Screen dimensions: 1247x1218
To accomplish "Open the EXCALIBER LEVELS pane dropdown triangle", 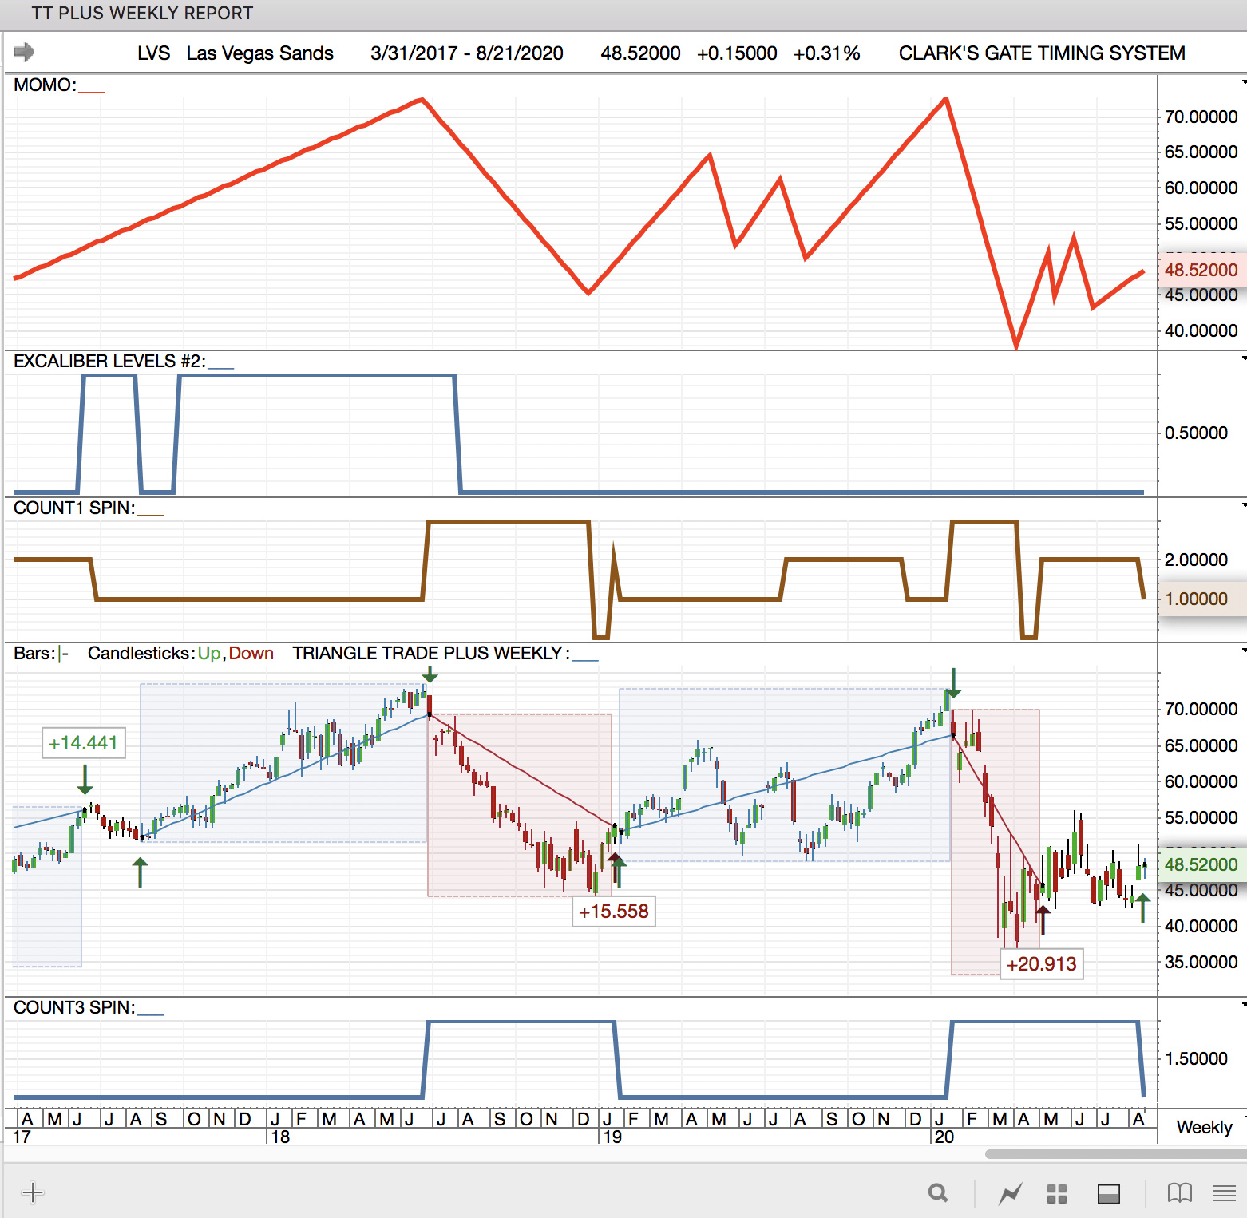I will click(x=1243, y=358).
